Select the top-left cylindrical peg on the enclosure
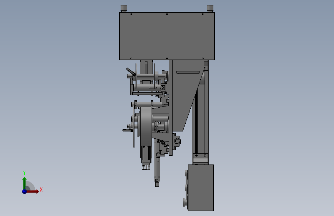The height and width of the screenshot is (216, 334). click(x=124, y=8)
